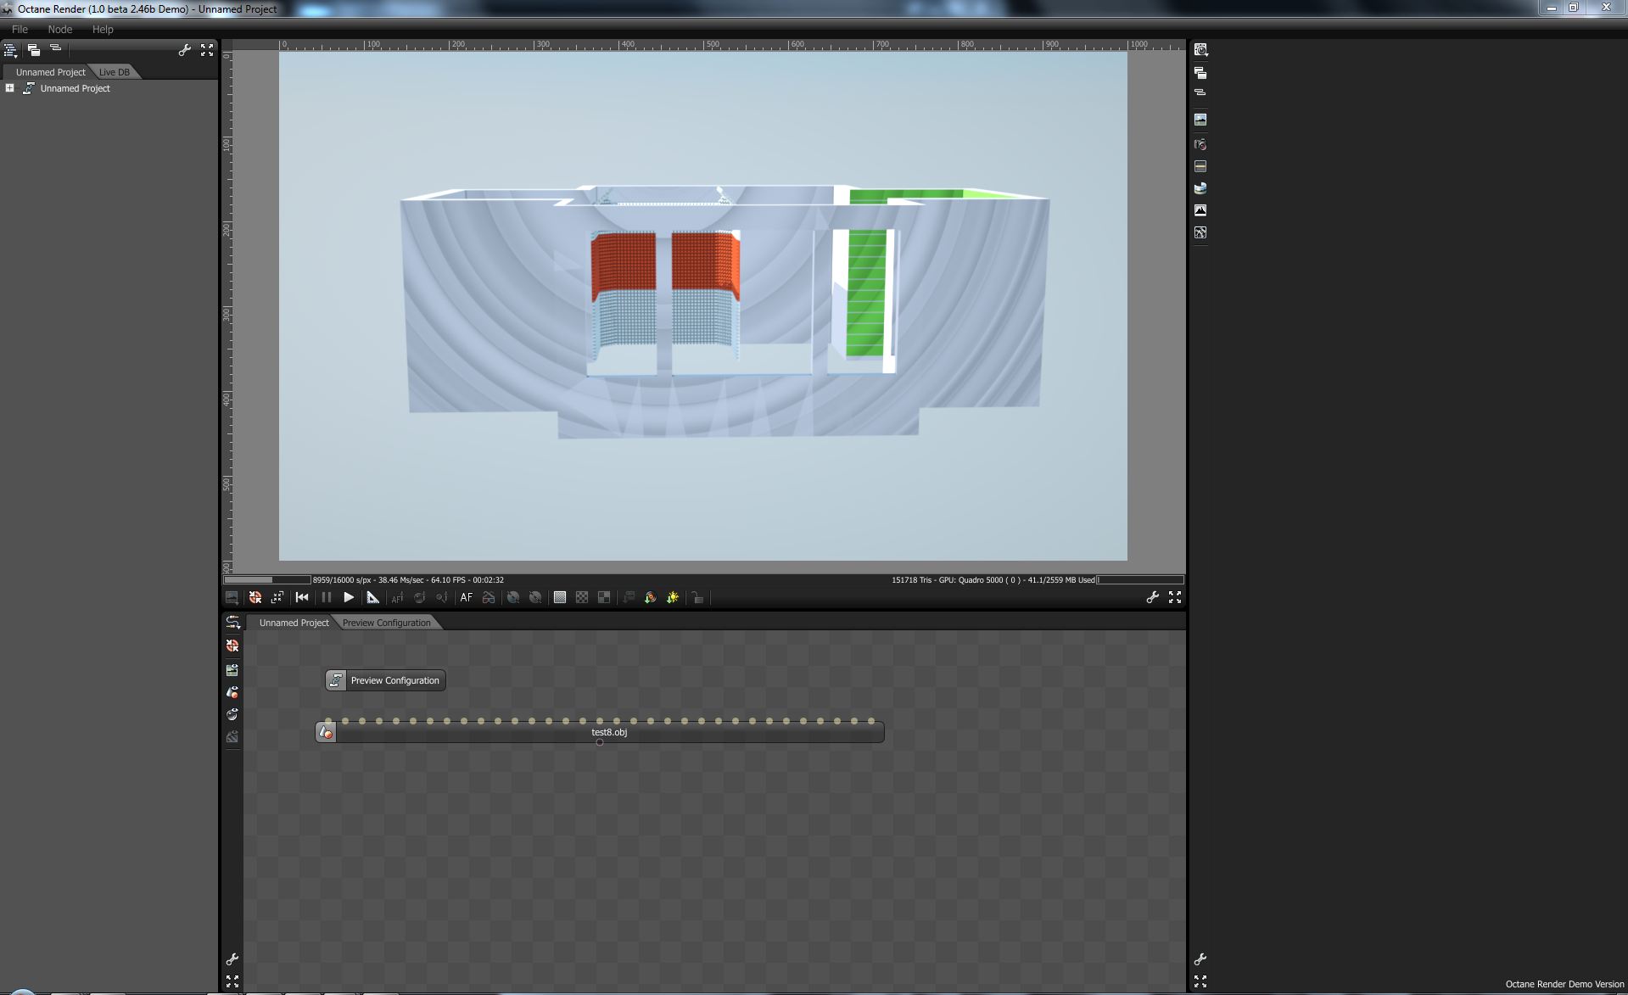
Task: Select Unnamed Project item in outliner tree
Action: point(75,88)
